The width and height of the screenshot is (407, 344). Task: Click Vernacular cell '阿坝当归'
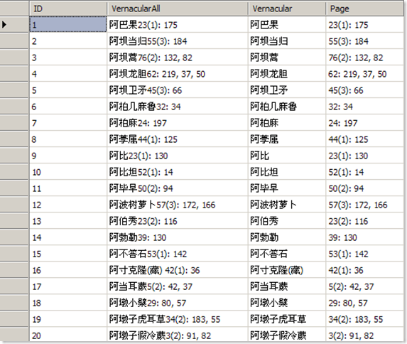(x=287, y=41)
